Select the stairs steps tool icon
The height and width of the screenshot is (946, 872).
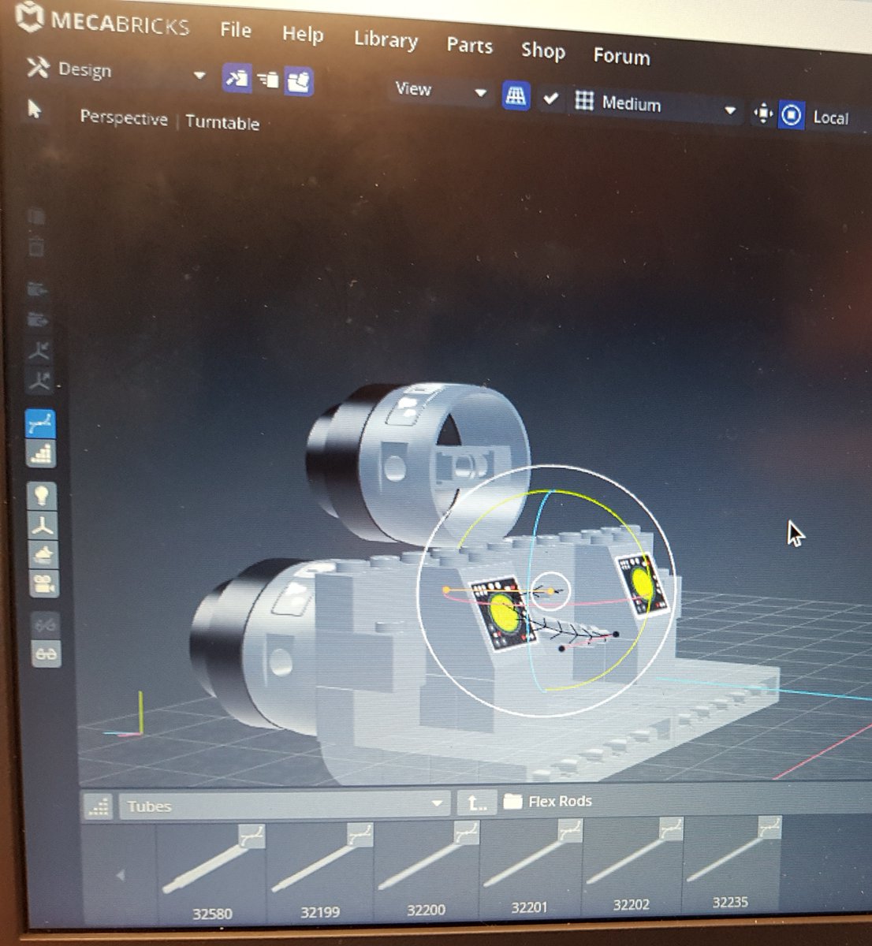tap(41, 453)
